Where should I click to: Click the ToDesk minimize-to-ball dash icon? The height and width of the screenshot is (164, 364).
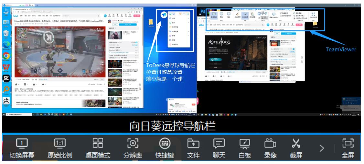point(184,14)
